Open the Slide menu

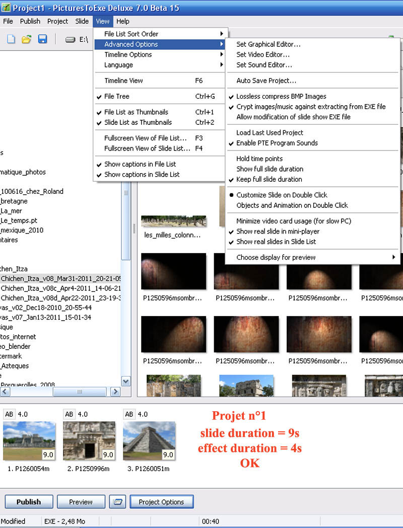click(82, 21)
